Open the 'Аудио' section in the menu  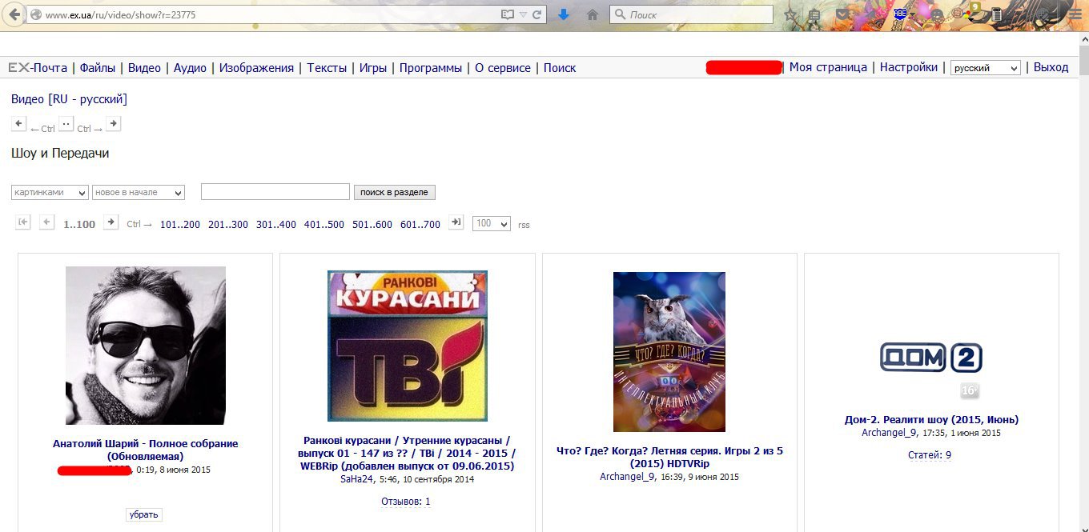(190, 68)
